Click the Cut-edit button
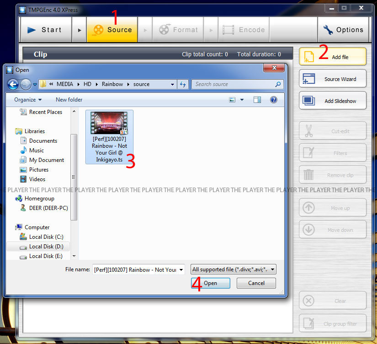 click(333, 131)
